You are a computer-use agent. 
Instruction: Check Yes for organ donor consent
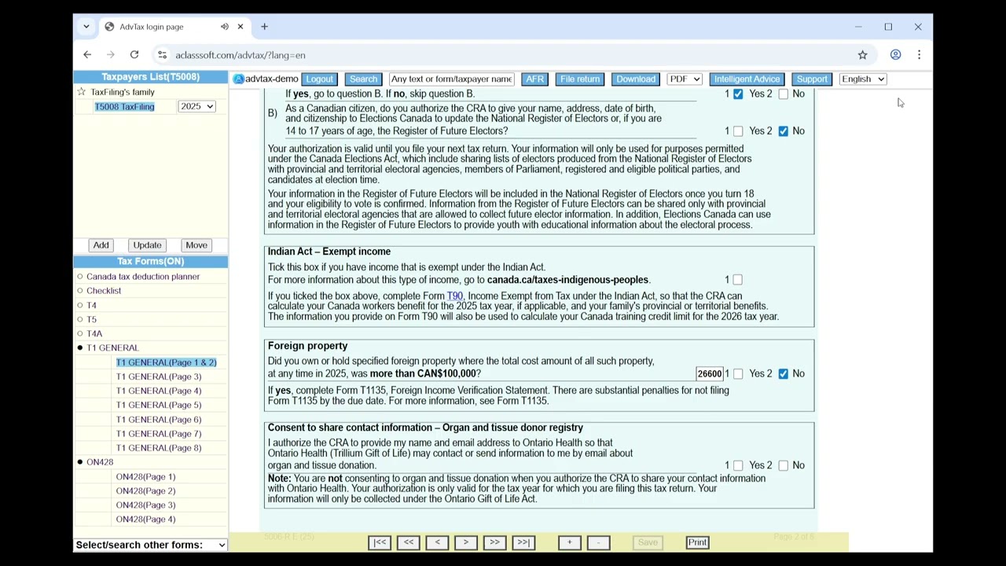point(738,465)
